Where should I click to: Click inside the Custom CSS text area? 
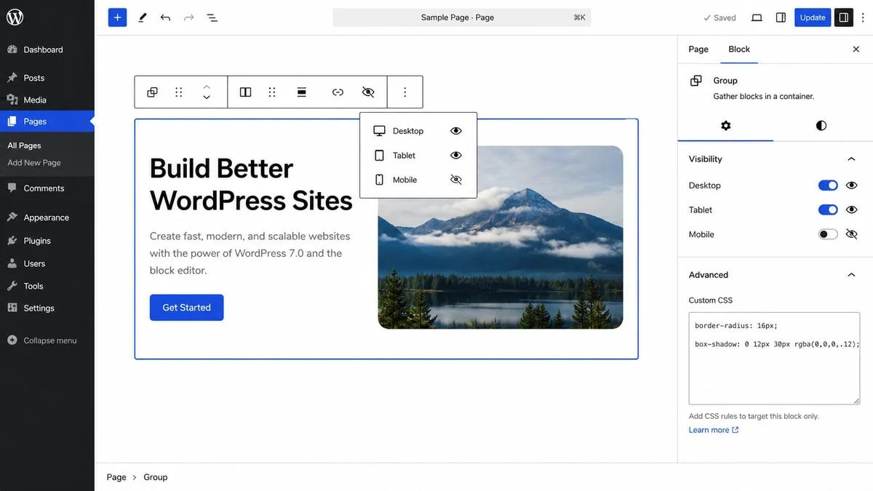click(774, 359)
